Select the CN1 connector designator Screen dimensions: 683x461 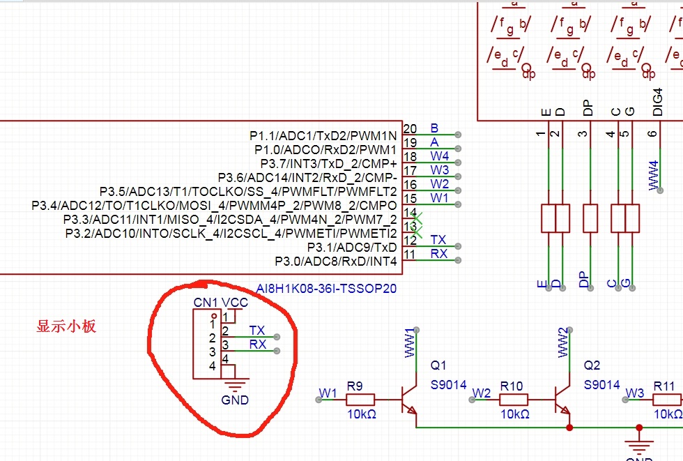pos(205,303)
